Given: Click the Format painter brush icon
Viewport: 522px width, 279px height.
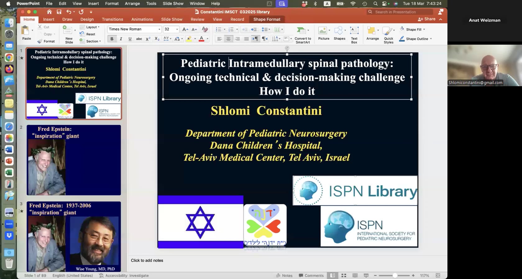Looking at the screenshot, I should (x=40, y=41).
